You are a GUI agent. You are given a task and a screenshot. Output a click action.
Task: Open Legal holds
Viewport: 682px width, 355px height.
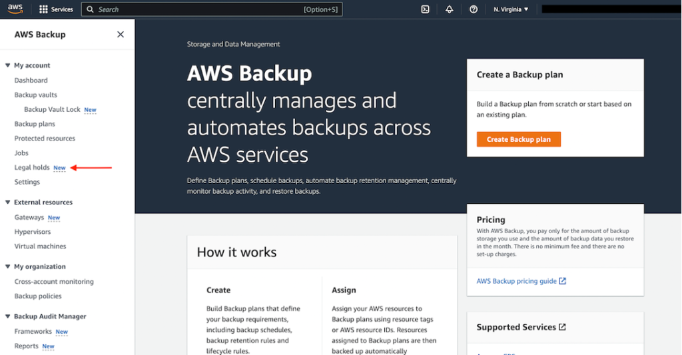32,167
